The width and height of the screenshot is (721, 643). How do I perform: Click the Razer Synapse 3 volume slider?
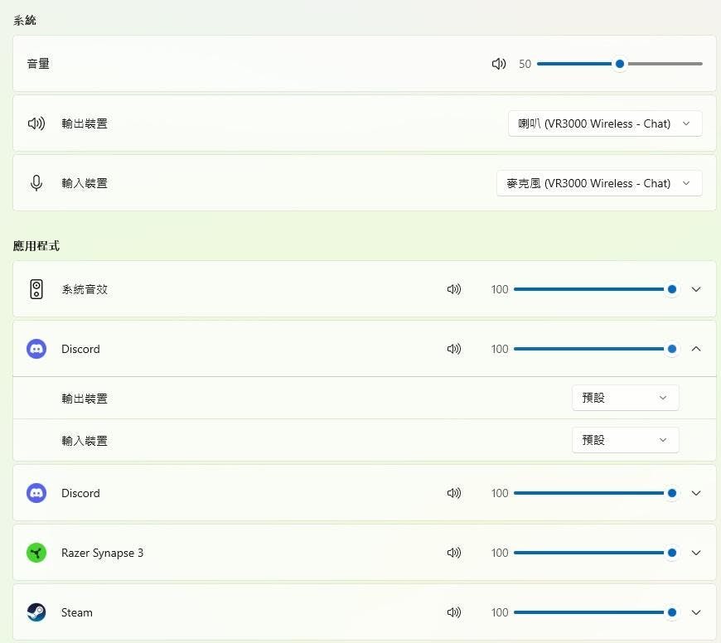pyautogui.click(x=596, y=553)
